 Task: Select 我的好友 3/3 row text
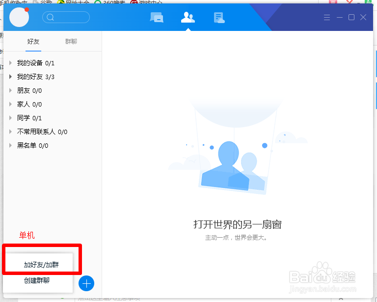(x=35, y=77)
